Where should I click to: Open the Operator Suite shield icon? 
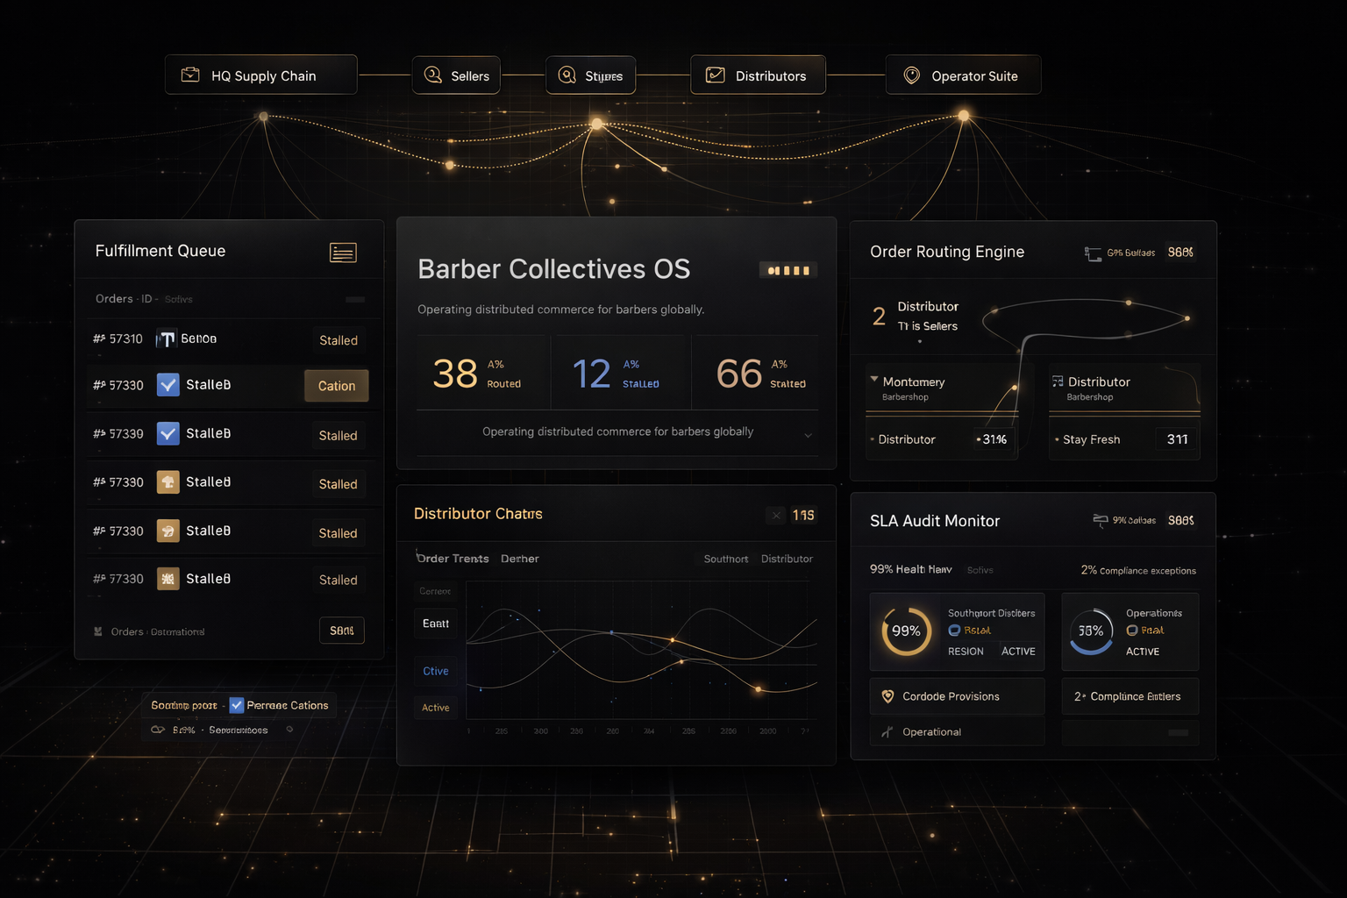pos(911,75)
